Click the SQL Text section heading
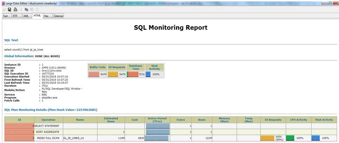 (11, 40)
